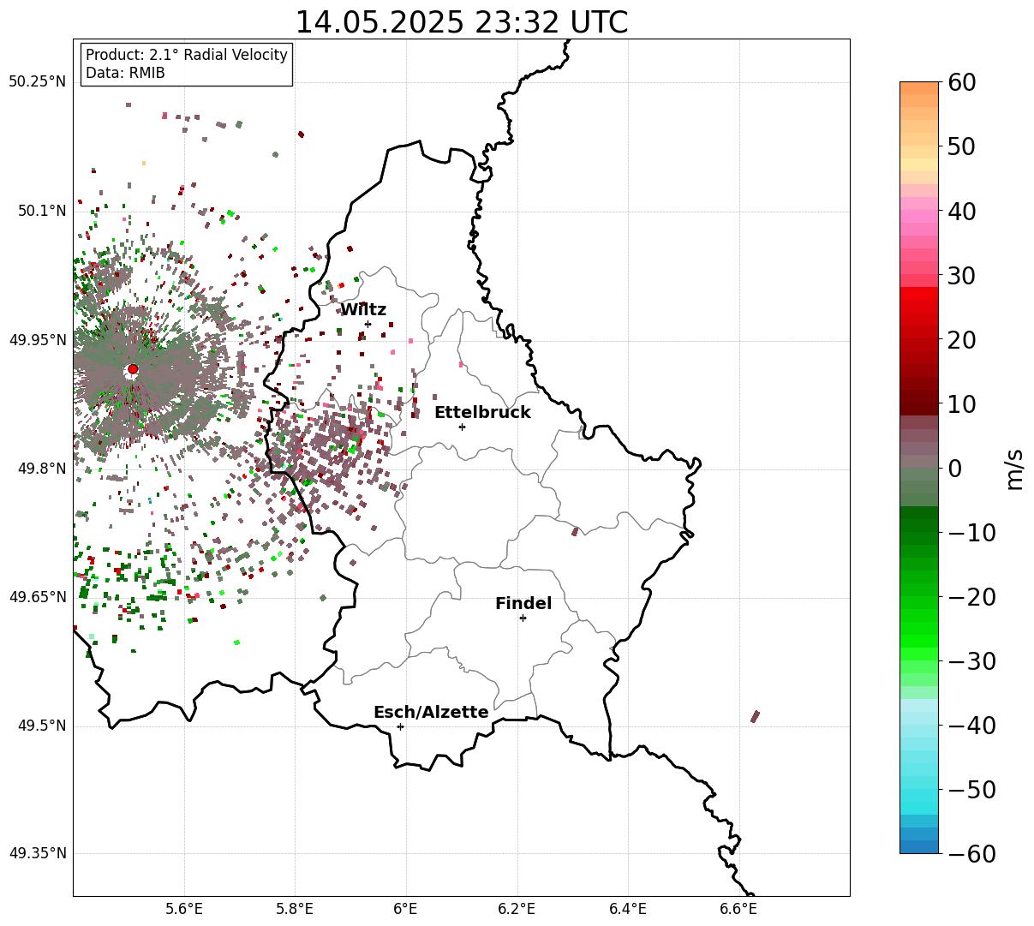Click the 49.95°N latitude label
The height and width of the screenshot is (926, 1034).
click(x=37, y=340)
